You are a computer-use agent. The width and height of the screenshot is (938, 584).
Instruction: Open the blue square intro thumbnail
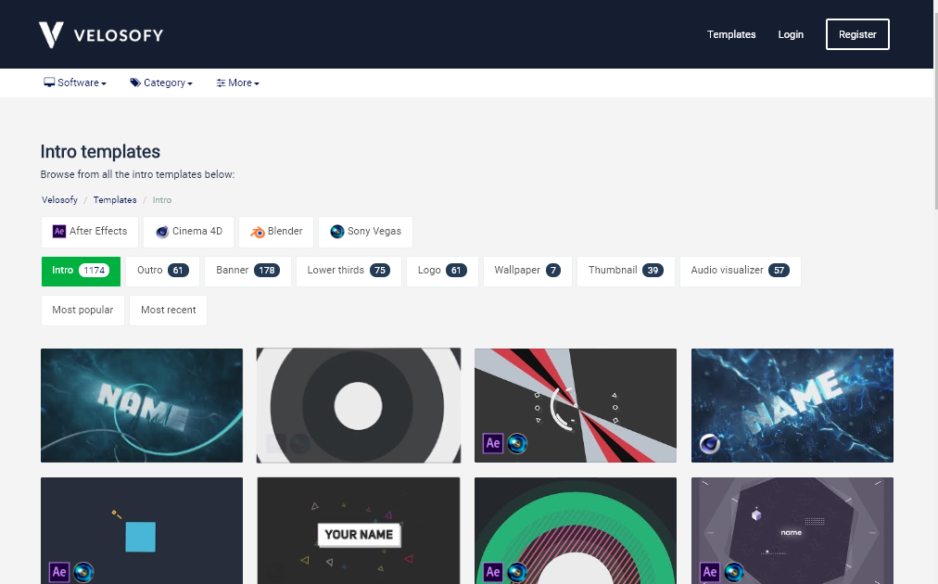[x=142, y=531]
